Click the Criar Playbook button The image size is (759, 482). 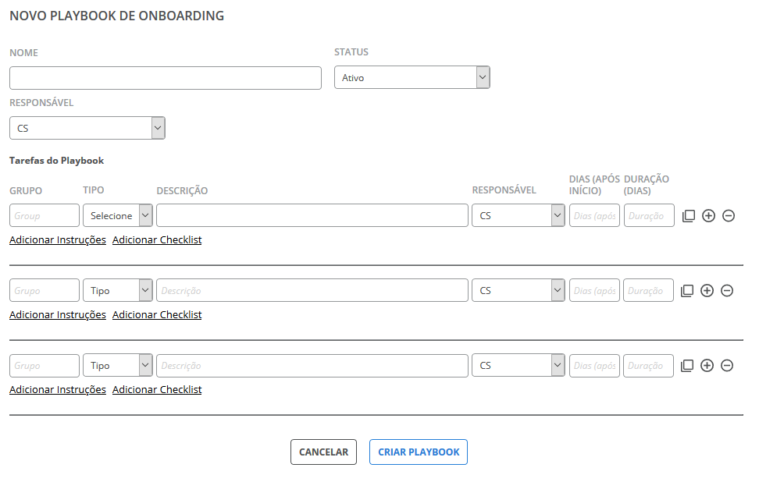point(419,452)
